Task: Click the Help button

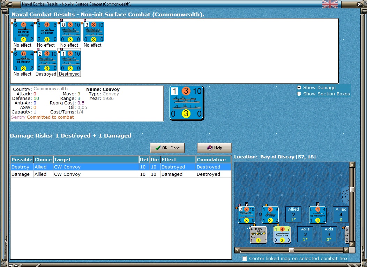Action: 215,148
